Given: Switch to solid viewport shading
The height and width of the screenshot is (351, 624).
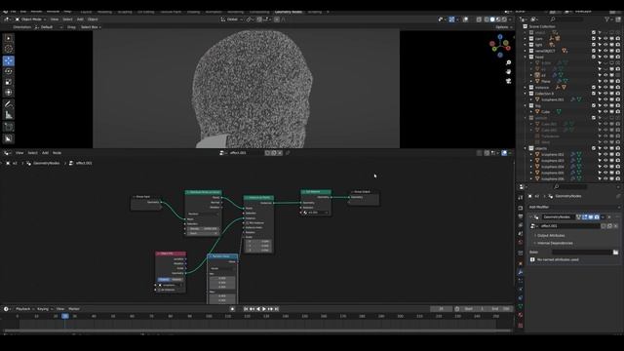Looking at the screenshot, I should click(492, 19).
